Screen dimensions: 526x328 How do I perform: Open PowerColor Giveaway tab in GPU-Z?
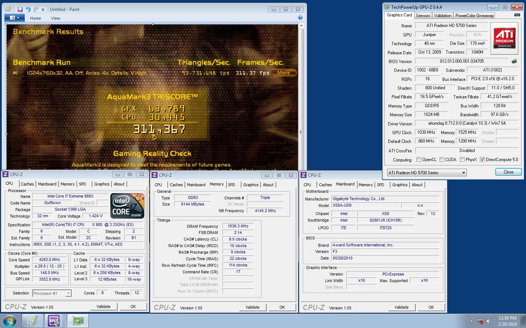tap(474, 15)
